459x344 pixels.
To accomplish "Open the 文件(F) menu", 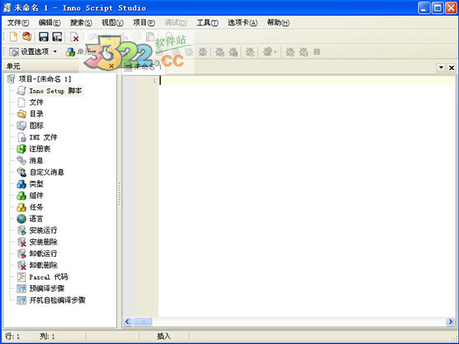I will (x=18, y=22).
